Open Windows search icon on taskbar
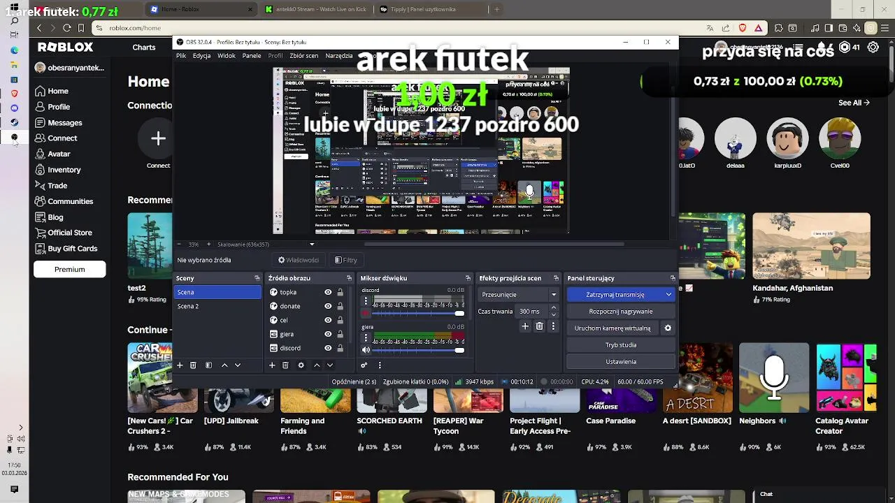This screenshot has width=895, height=503. point(14,20)
